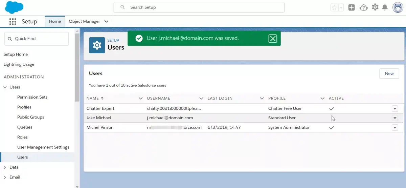Go to Setup Home
The width and height of the screenshot is (406, 188).
point(16,54)
